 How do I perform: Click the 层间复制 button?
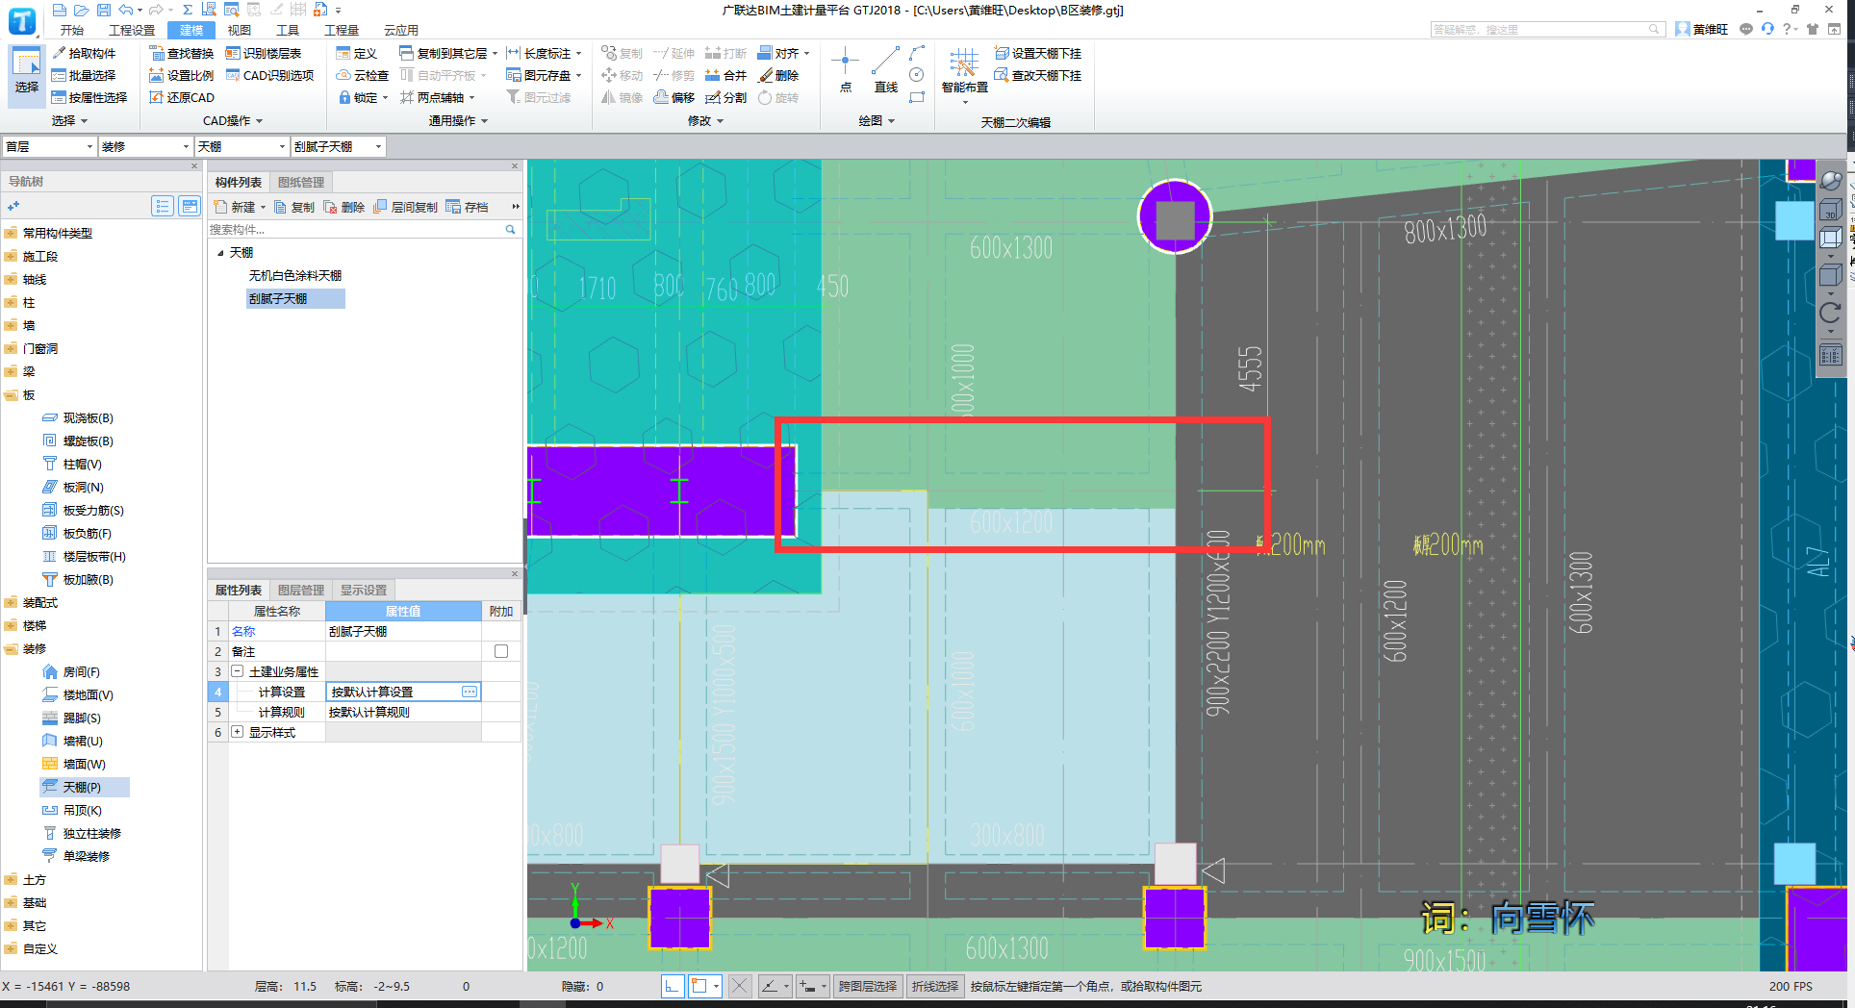405,207
